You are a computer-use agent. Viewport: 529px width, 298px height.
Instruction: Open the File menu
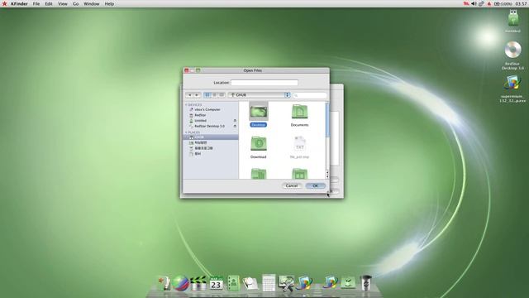pyautogui.click(x=36, y=3)
